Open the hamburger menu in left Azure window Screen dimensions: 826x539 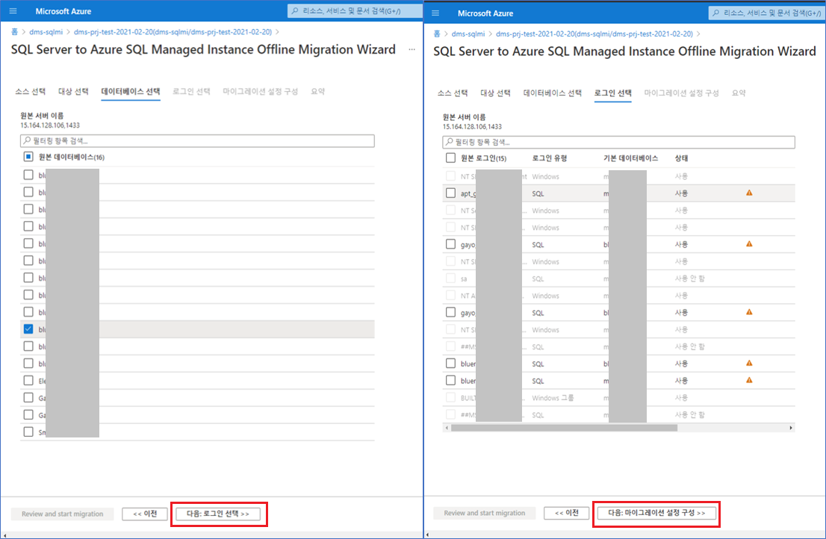point(13,11)
